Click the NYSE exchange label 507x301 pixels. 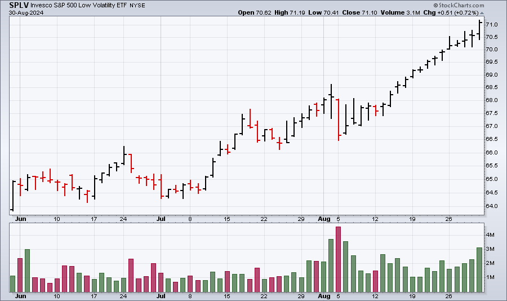137,6
